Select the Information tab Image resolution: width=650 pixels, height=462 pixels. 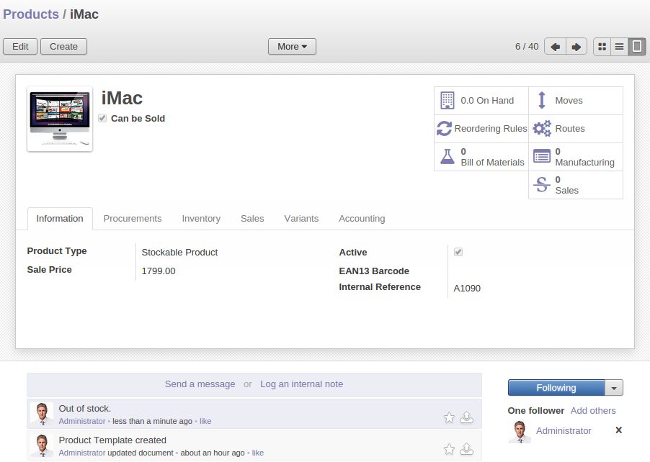coord(60,219)
